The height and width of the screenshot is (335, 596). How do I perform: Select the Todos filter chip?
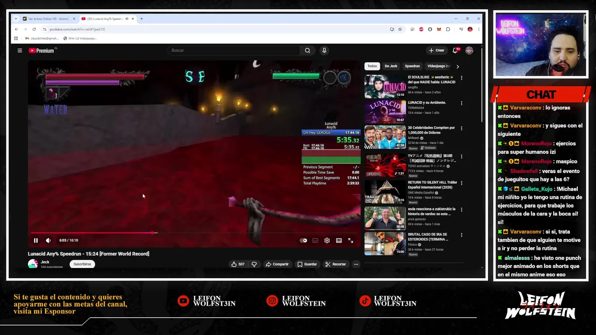372,66
